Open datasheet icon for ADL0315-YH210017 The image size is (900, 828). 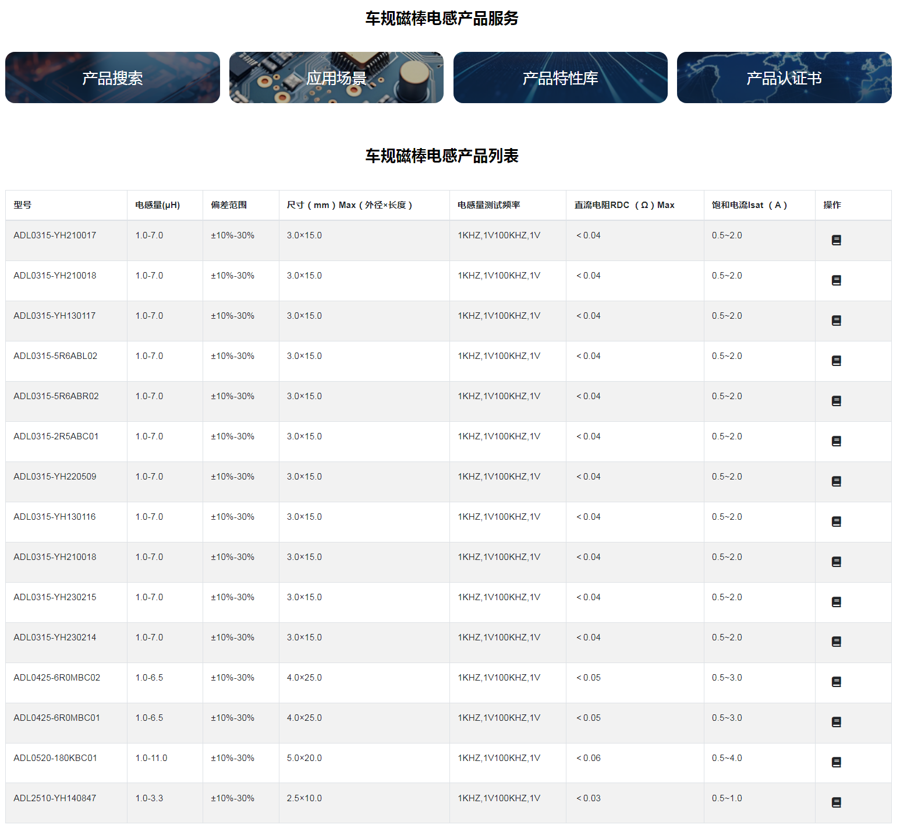point(836,240)
